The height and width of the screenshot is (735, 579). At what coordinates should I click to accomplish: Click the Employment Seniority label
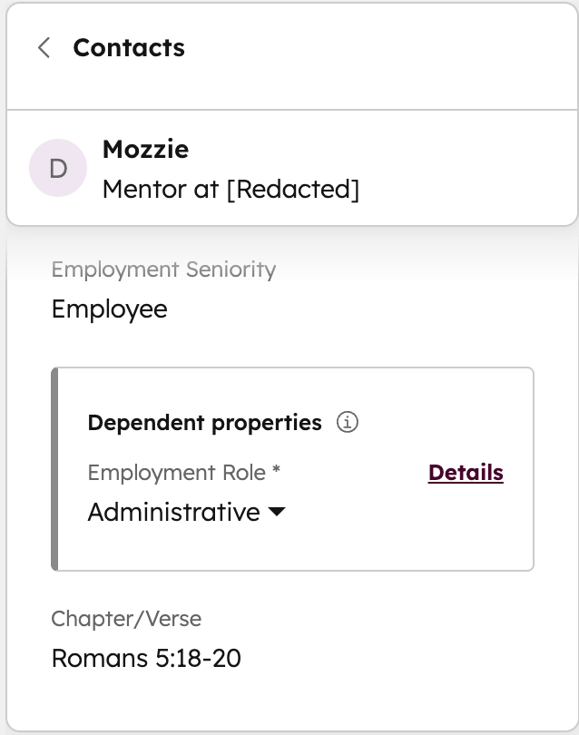click(x=163, y=269)
